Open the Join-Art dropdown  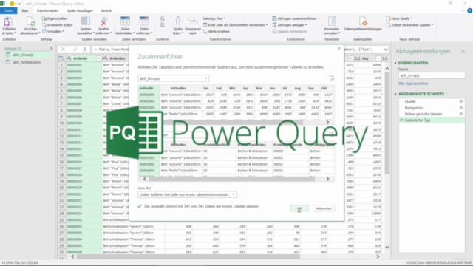(x=187, y=194)
